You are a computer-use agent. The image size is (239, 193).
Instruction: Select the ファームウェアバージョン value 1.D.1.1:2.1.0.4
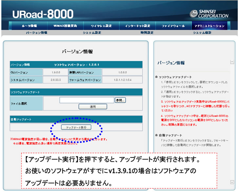click(x=122, y=80)
